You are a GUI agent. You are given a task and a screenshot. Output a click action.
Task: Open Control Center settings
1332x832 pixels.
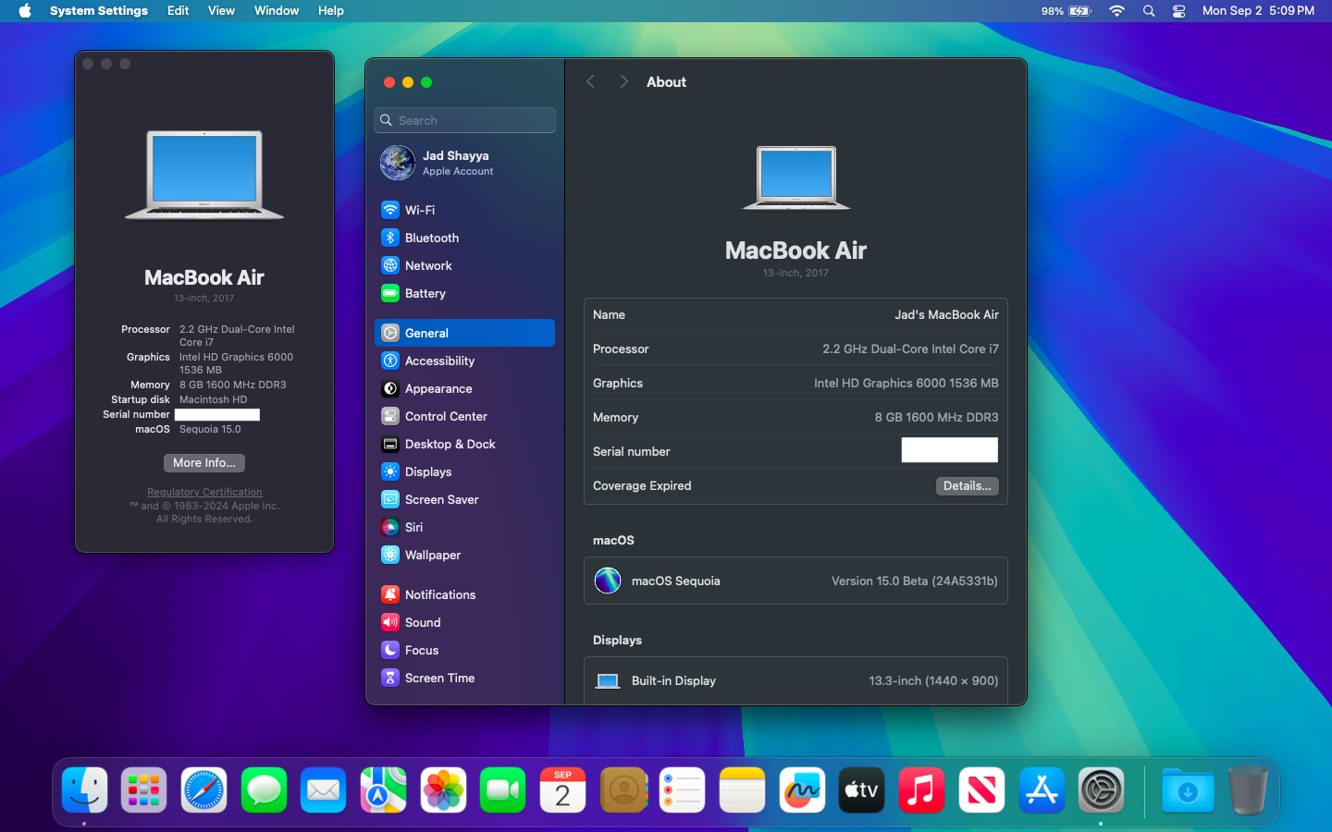(464, 416)
